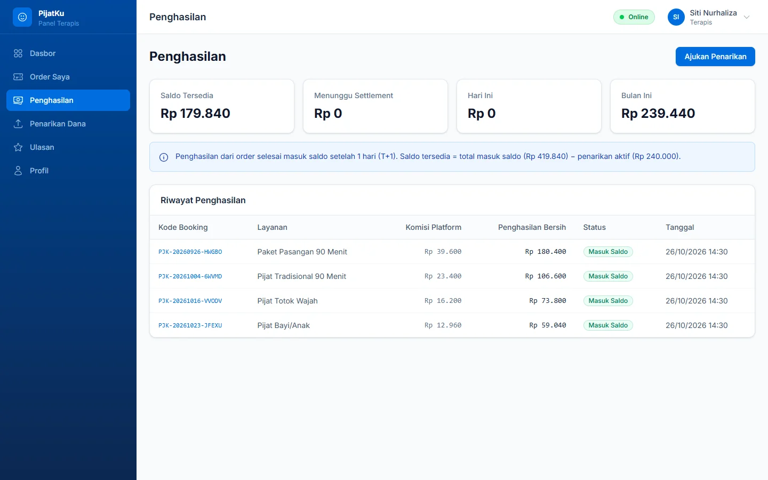Go to Order Saya
The image size is (768, 480).
coord(68,77)
